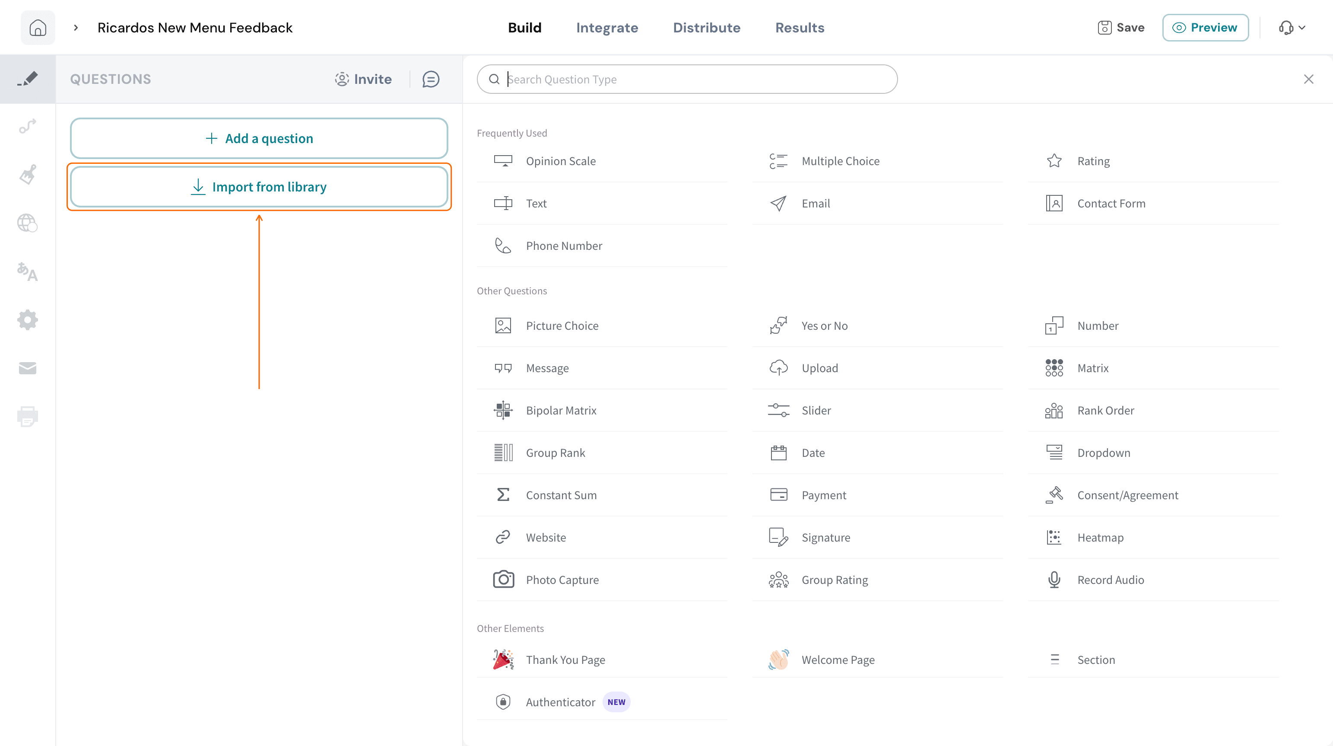Select the Yes or No question type
This screenshot has height=746, width=1333.
point(878,325)
